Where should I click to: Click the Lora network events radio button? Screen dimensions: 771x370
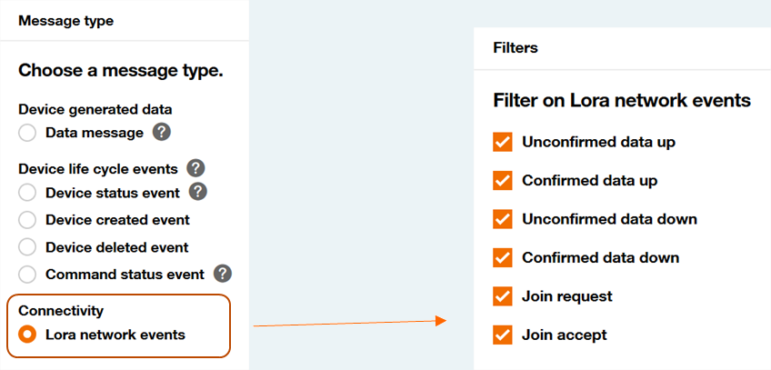pyautogui.click(x=27, y=335)
